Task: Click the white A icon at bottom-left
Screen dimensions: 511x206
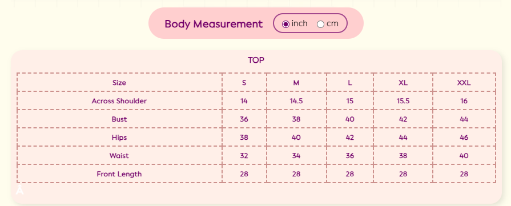Action: (20, 189)
